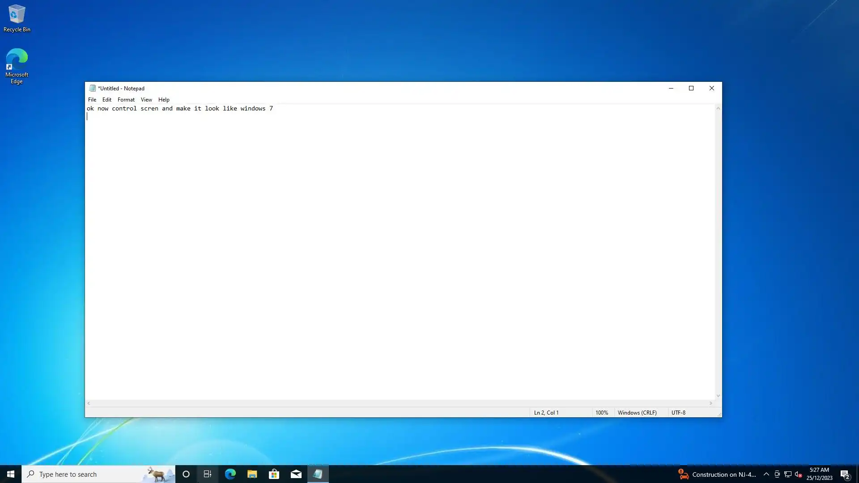Open Cortana circle icon on taskbar

point(186,474)
